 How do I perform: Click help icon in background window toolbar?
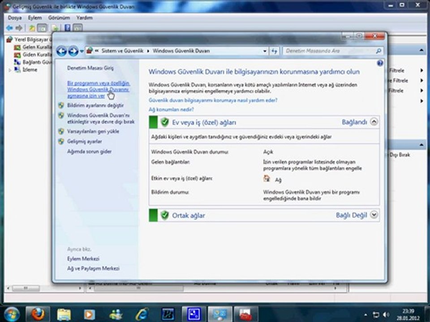coord(68,28)
